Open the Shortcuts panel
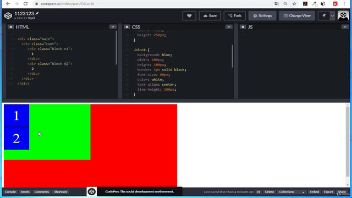This screenshot has width=352, height=198. [x=61, y=192]
